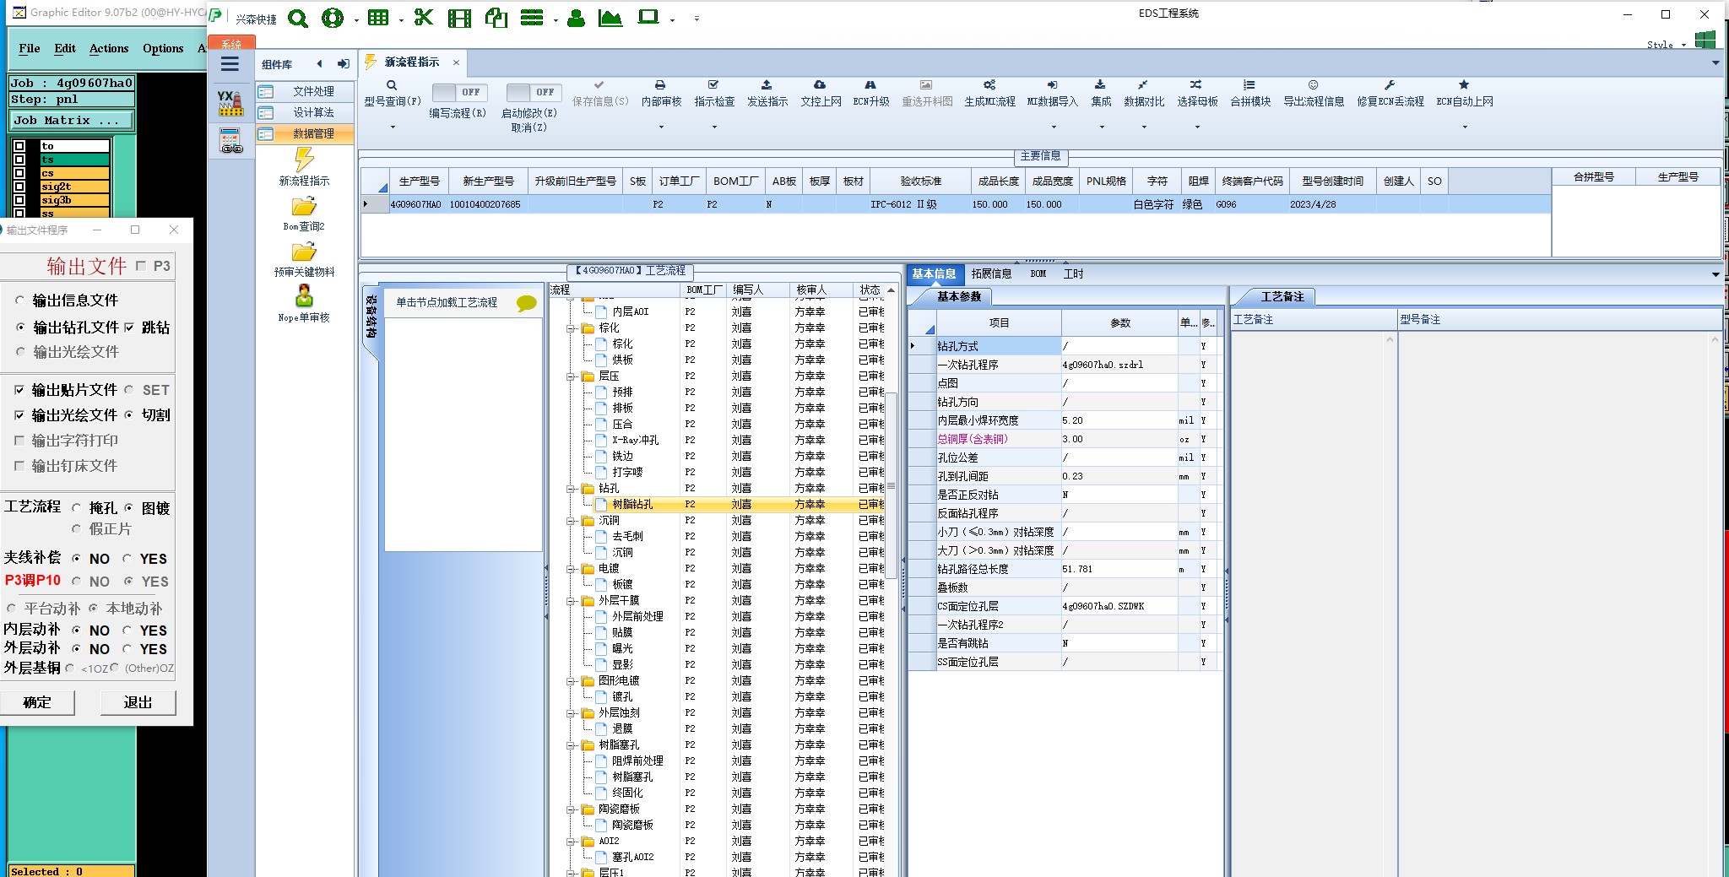This screenshot has height=877, width=1729.
Task: Click the monitor screen icon
Action: (648, 17)
